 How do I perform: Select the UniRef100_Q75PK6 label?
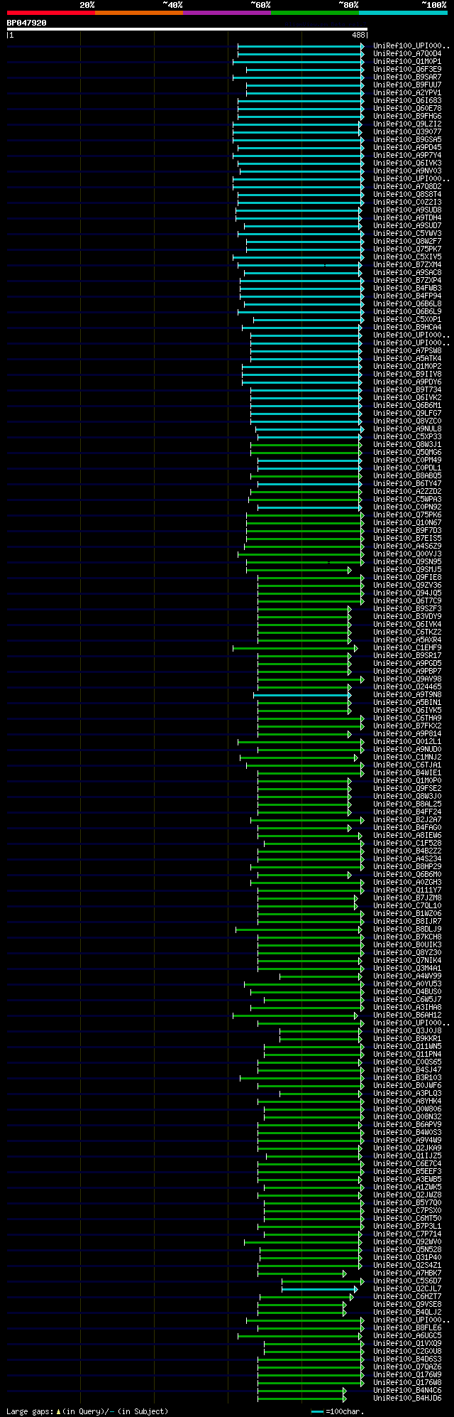pyautogui.click(x=407, y=514)
